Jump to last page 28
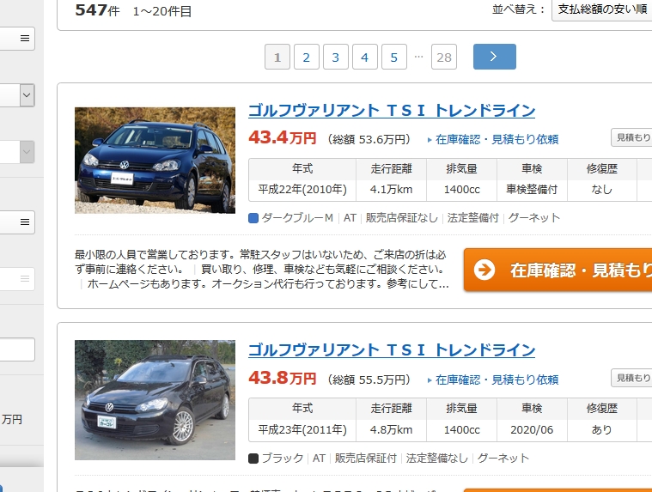This screenshot has height=492, width=652. pos(444,57)
